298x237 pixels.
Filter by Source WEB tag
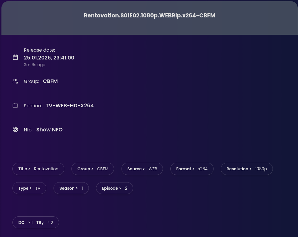tap(142, 169)
